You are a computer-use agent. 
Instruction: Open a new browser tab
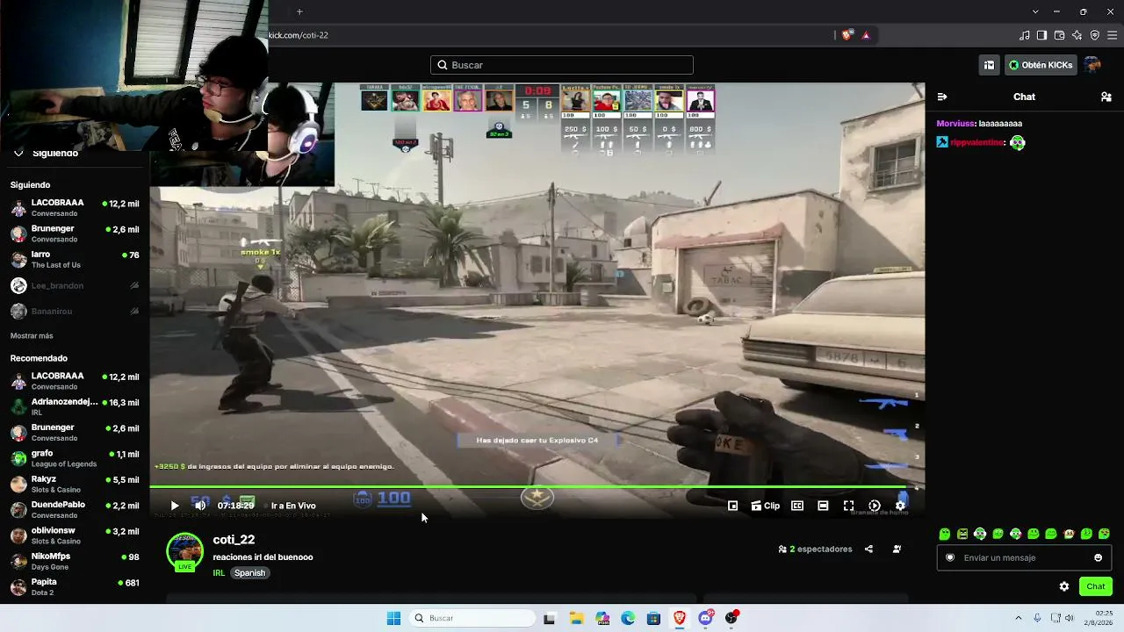click(x=299, y=11)
